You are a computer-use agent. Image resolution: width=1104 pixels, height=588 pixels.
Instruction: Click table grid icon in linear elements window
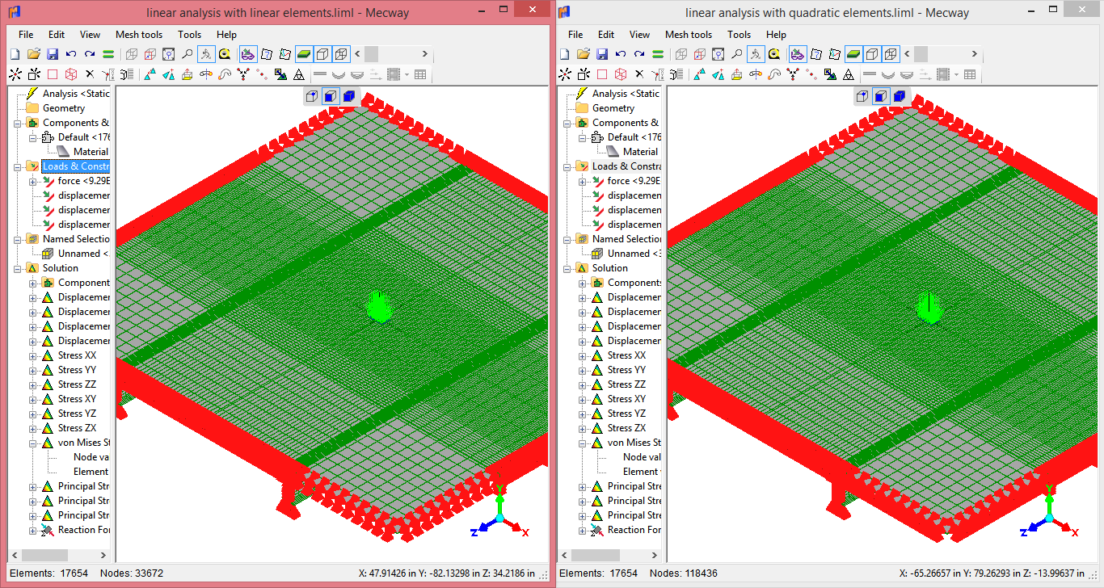(x=421, y=74)
